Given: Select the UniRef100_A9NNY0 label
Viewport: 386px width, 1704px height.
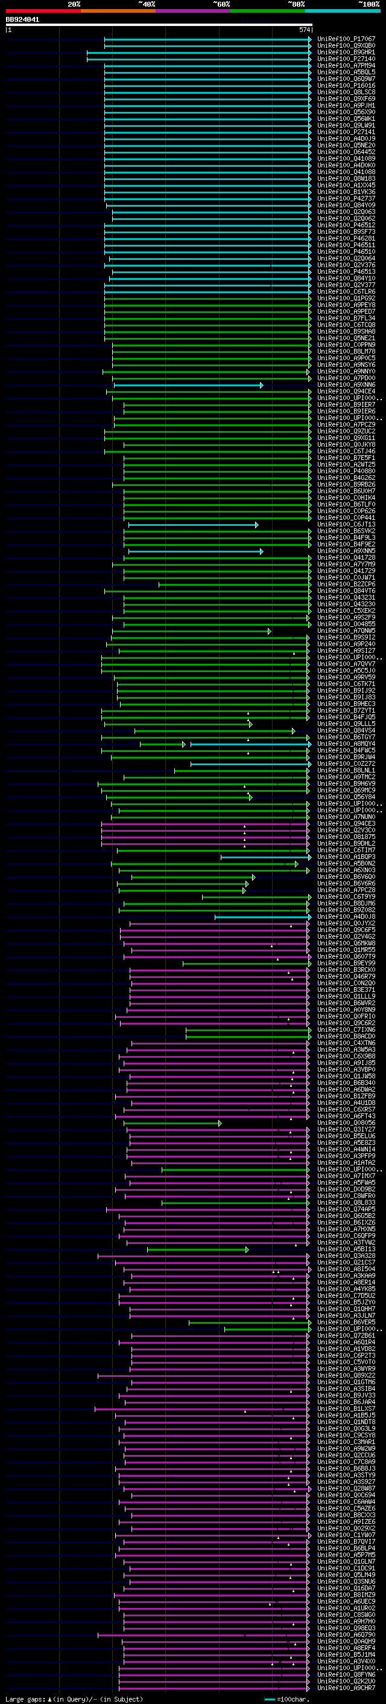Looking at the screenshot, I should [346, 371].
